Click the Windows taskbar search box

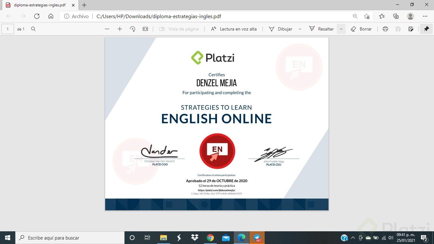(x=70, y=238)
